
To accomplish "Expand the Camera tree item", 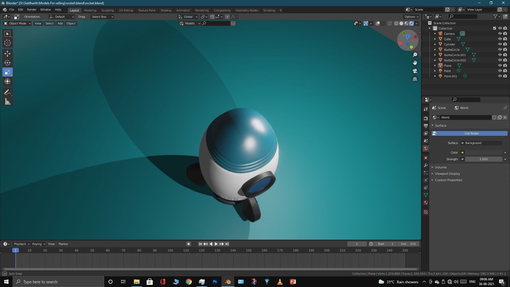I will pyautogui.click(x=435, y=34).
